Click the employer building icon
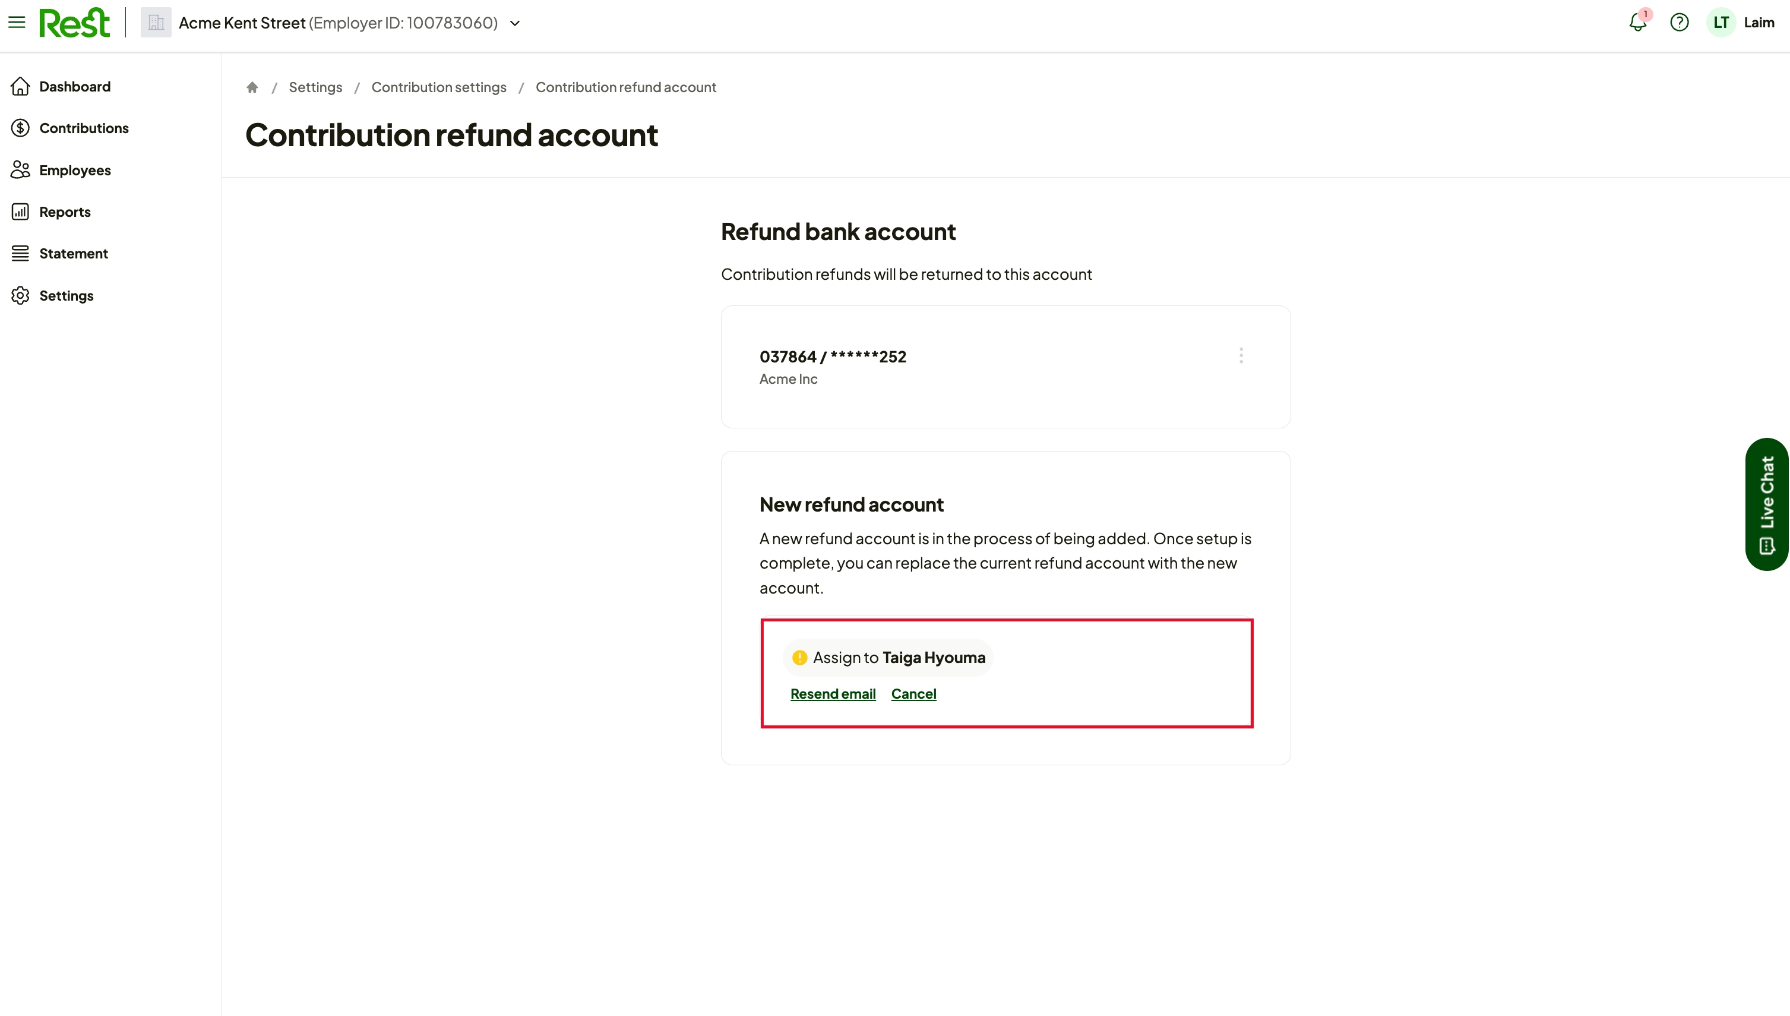Screen dimensions: 1790x1016 156,23
